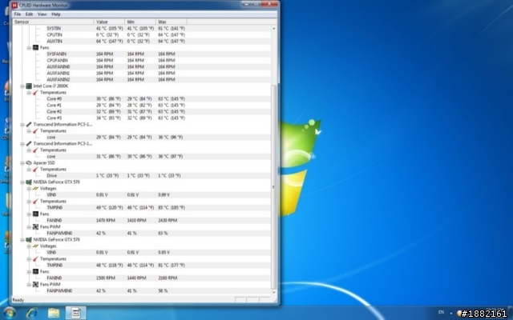Image resolution: width=513 pixels, height=320 pixels.
Task: Click the Sensor column header
Action: pyautogui.click(x=54, y=22)
